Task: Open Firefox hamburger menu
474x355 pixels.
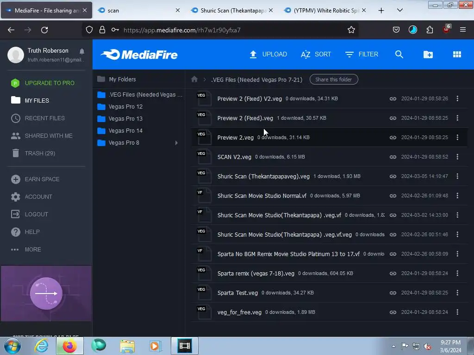Action: point(462,30)
